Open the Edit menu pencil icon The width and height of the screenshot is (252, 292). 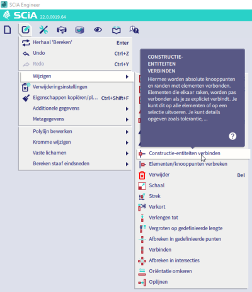25,30
